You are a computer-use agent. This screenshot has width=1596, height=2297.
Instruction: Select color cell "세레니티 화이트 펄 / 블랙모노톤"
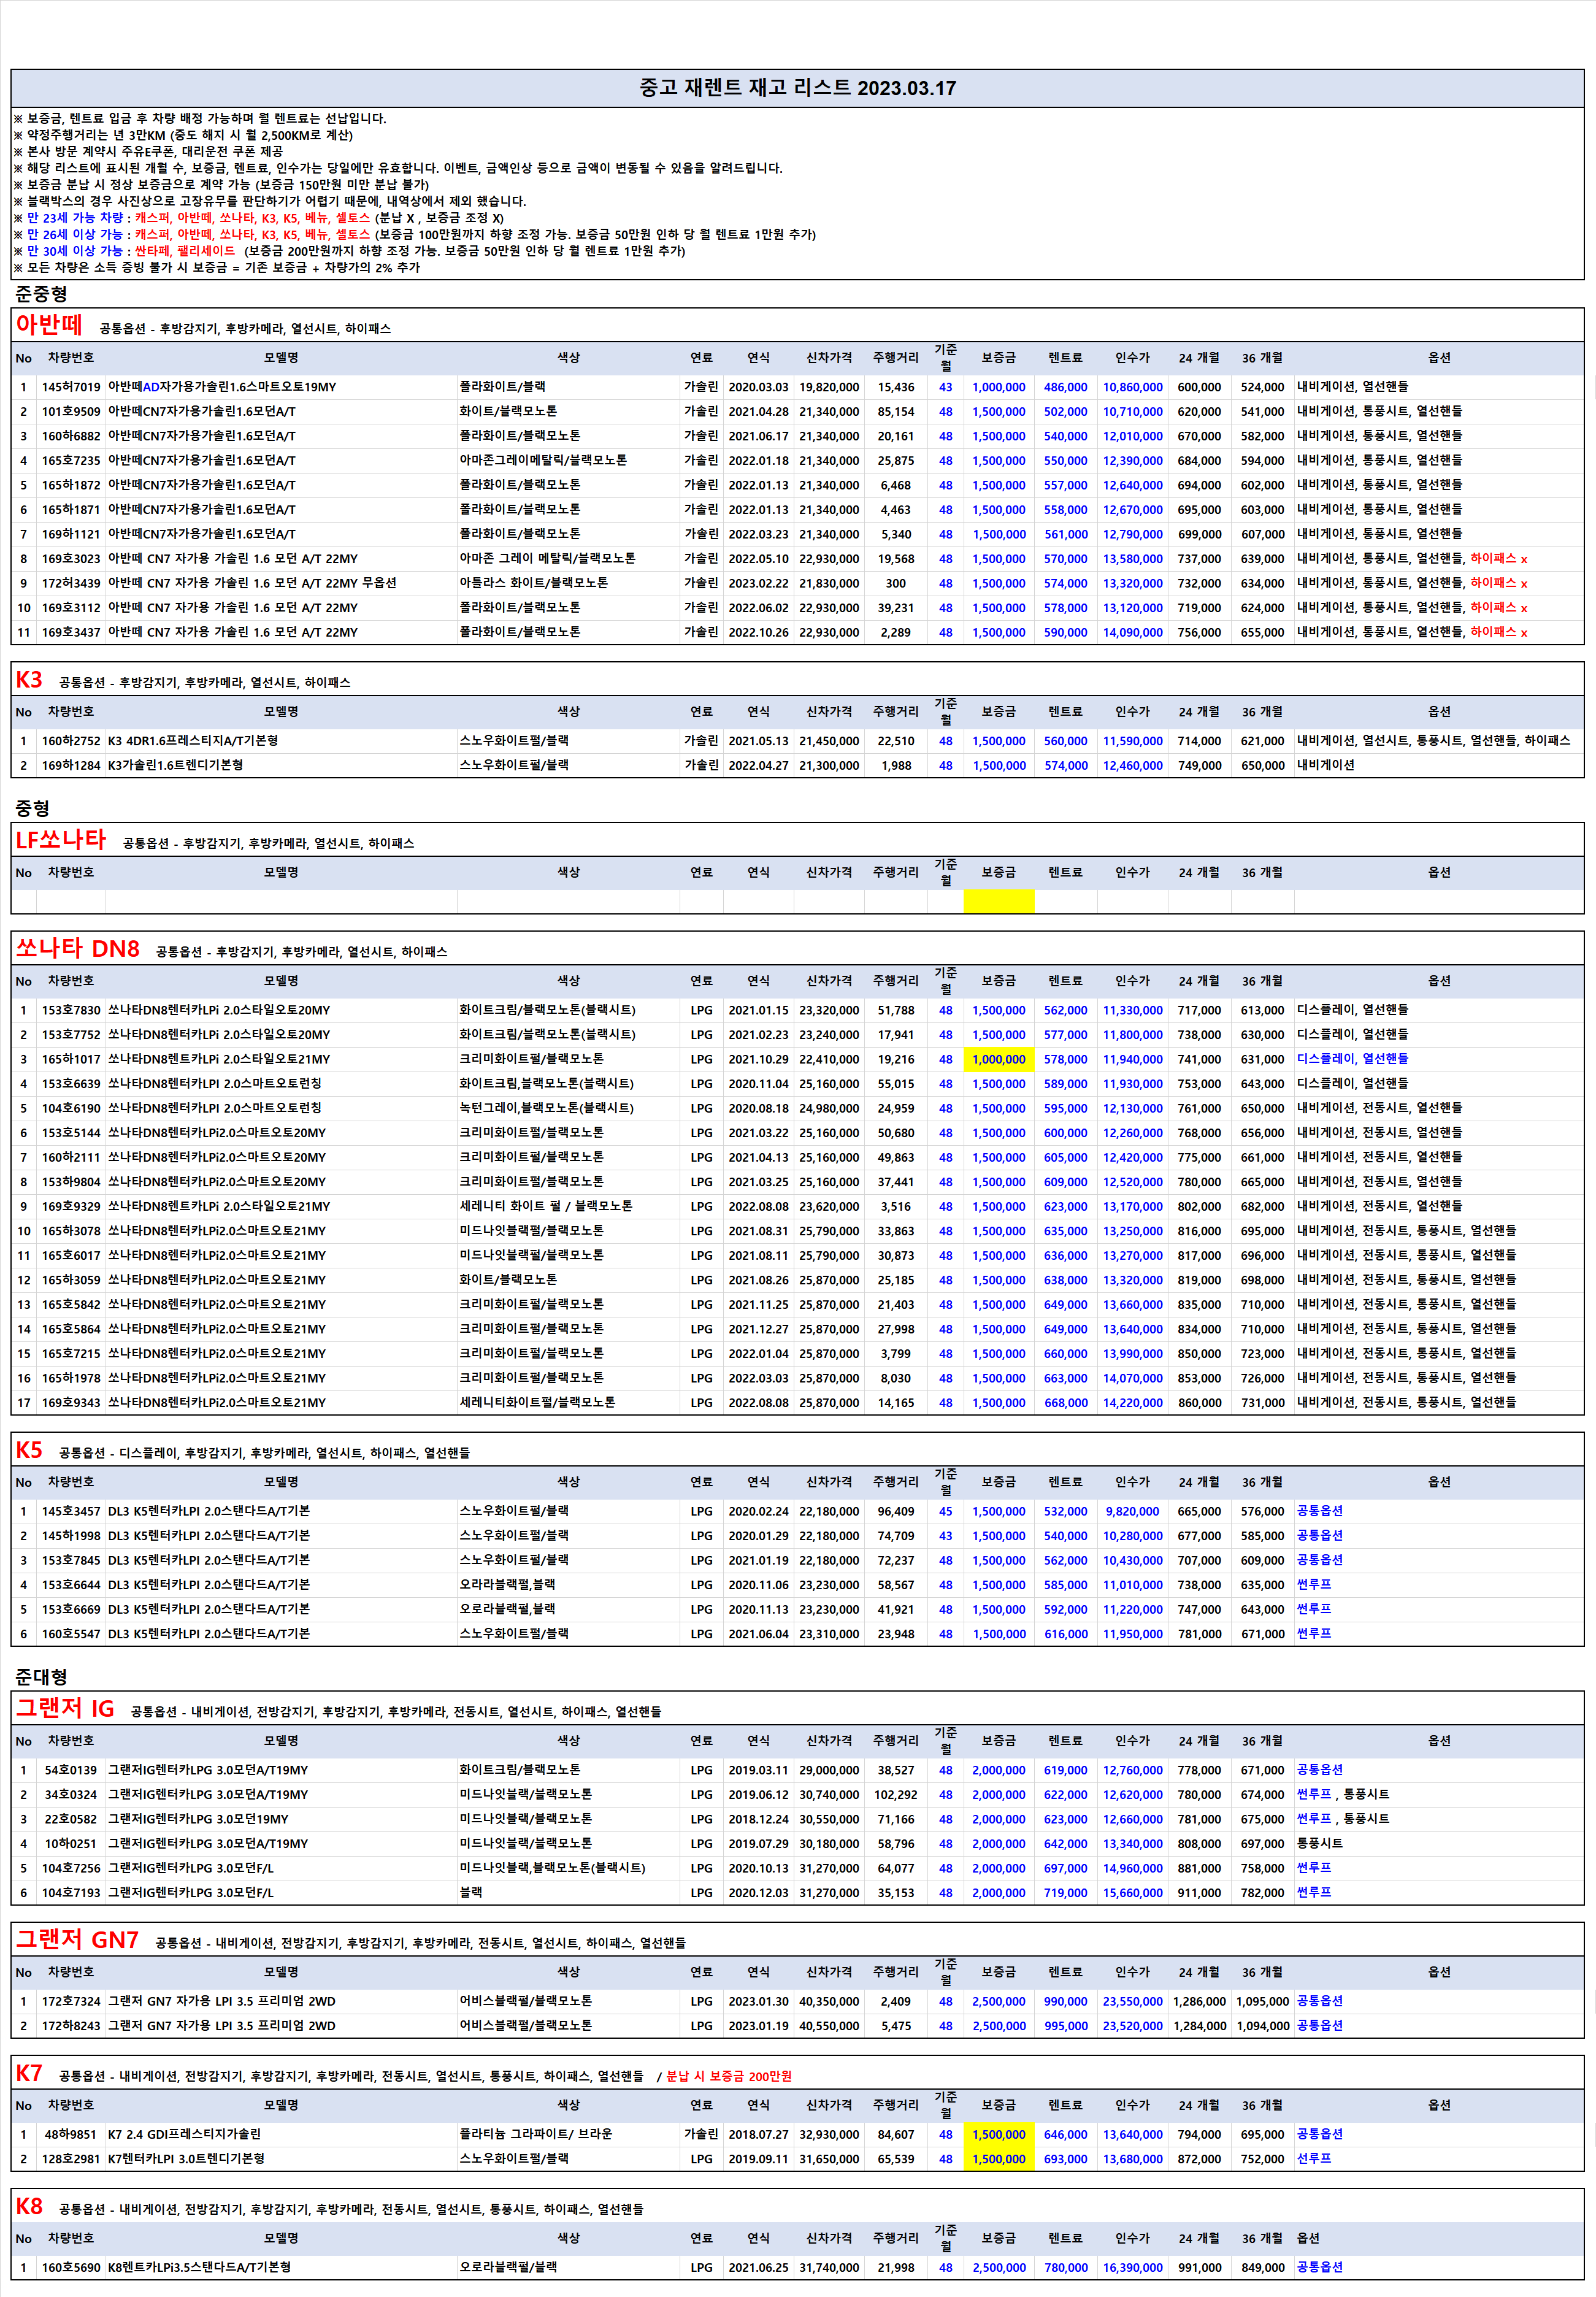click(x=545, y=1206)
